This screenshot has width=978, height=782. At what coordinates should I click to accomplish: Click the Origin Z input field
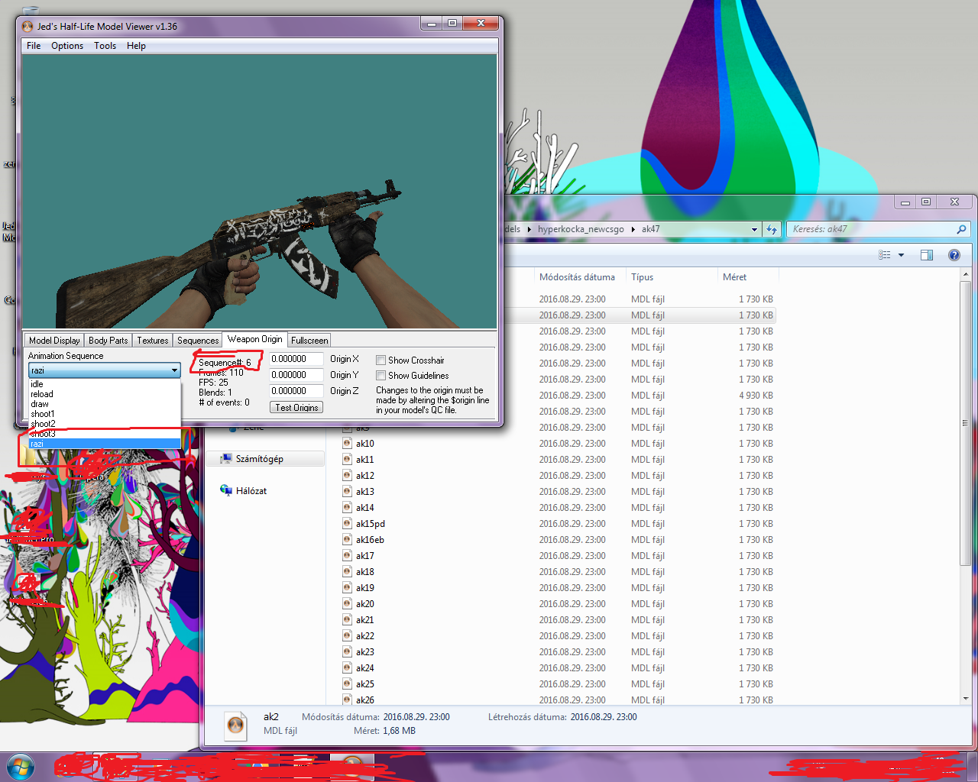[x=296, y=391]
